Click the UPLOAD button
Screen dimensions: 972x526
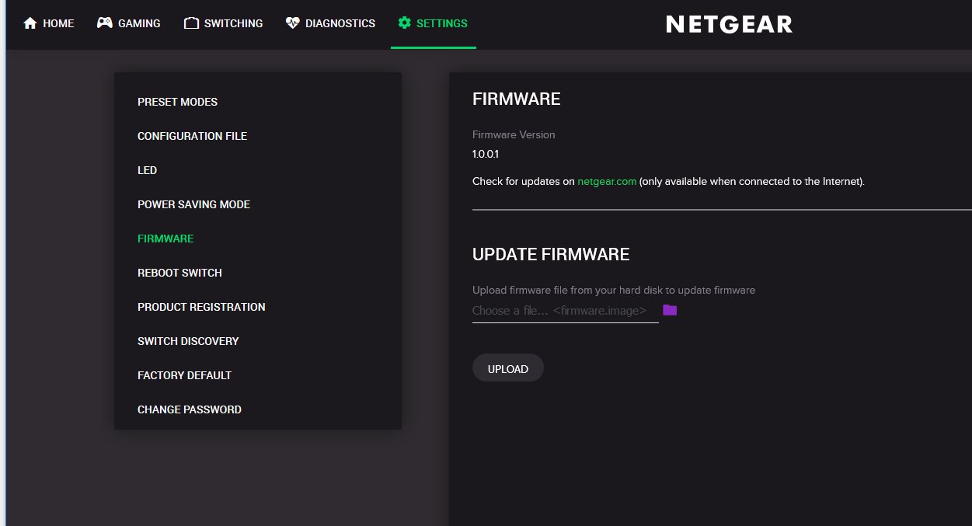(x=507, y=368)
